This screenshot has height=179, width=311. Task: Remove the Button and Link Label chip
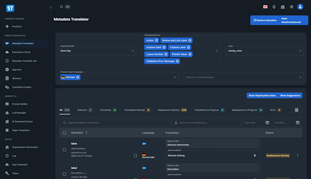[x=190, y=40]
